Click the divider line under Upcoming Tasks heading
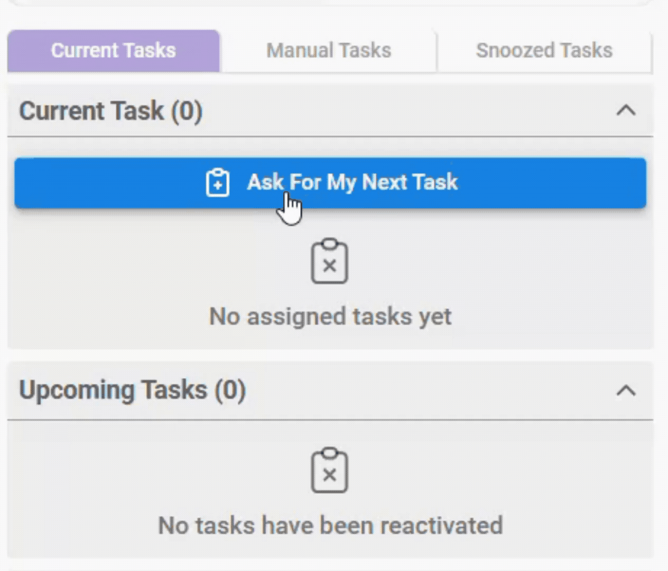This screenshot has width=668, height=571. tap(330, 420)
